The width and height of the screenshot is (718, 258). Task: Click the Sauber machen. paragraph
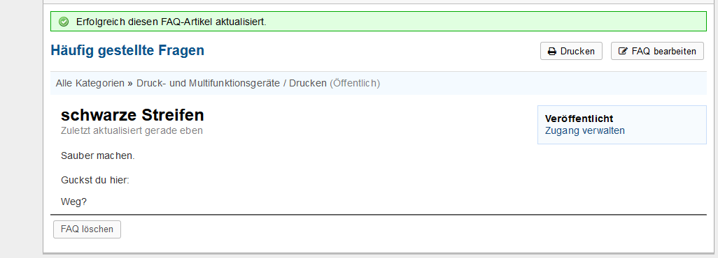(x=98, y=155)
